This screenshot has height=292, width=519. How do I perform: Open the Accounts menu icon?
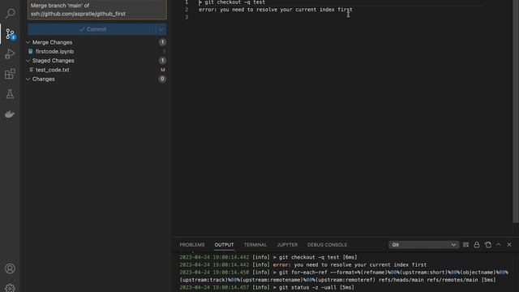pyautogui.click(x=10, y=268)
